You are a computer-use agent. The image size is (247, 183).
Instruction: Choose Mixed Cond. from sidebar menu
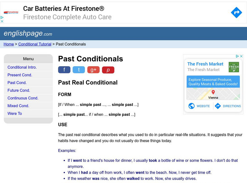coord(18,106)
